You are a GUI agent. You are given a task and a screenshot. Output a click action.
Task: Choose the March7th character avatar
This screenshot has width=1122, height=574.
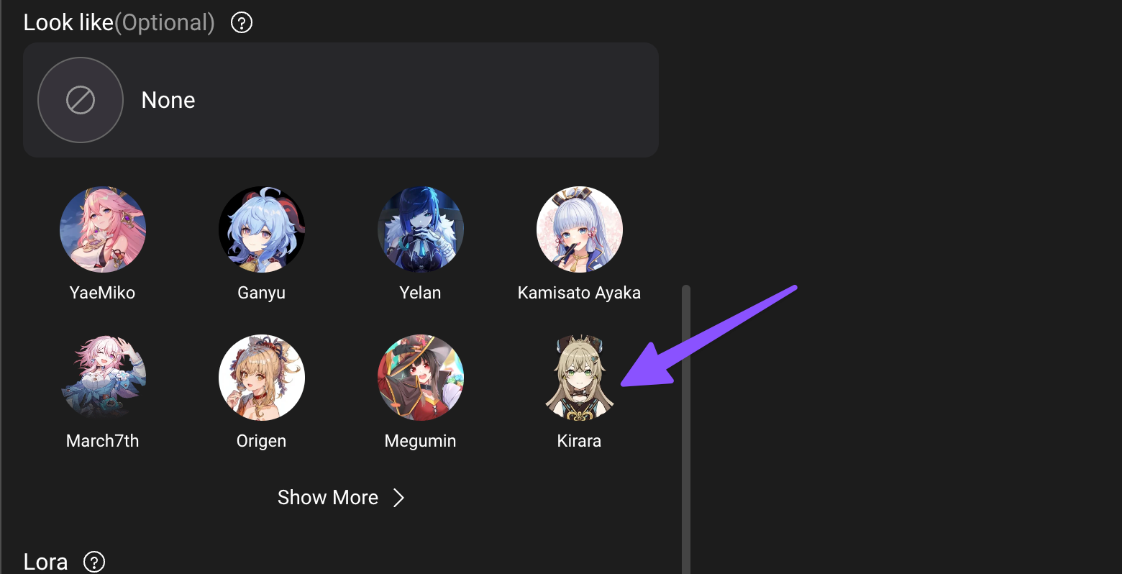point(103,378)
